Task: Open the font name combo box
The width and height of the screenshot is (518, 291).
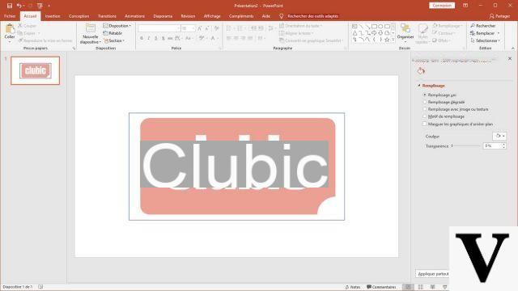Action: 159,29
